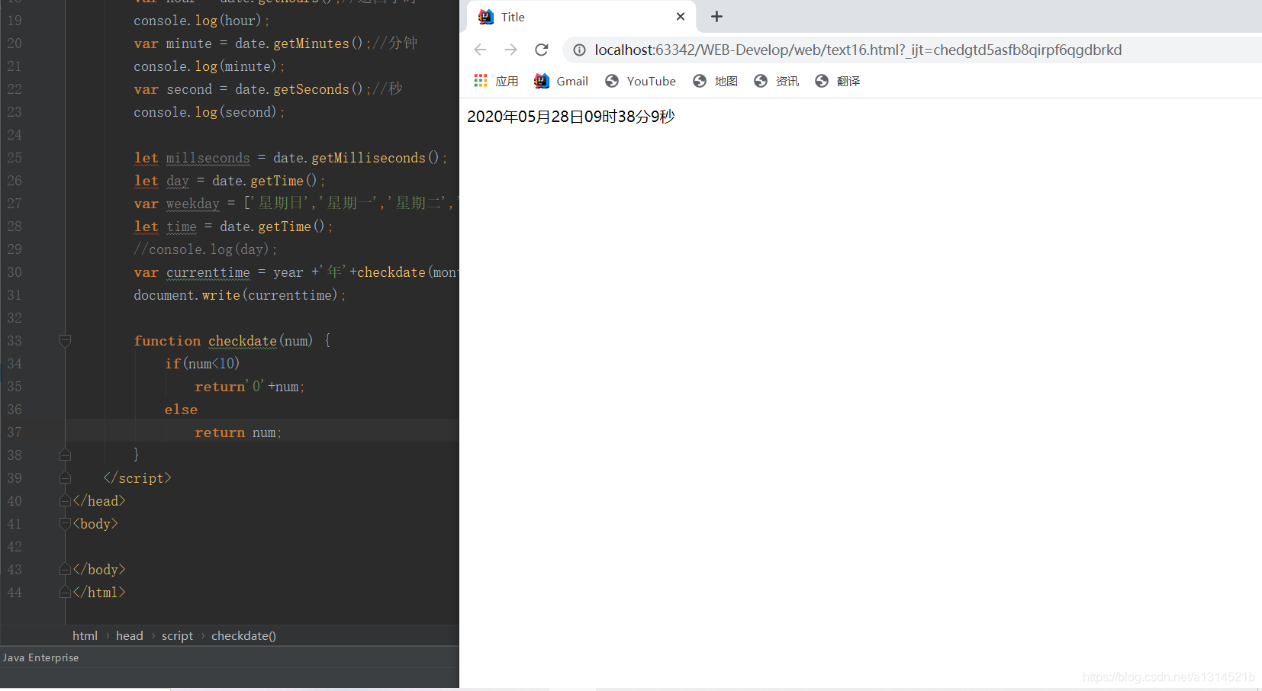
Task: Select the Title browser tab
Action: 581,17
